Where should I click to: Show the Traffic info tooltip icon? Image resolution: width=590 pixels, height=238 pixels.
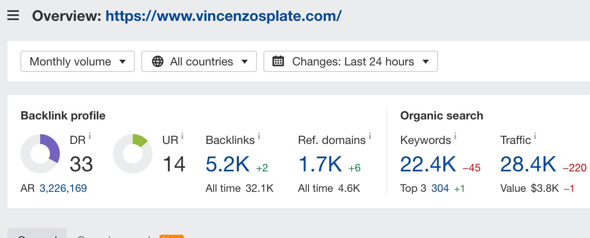535,136
